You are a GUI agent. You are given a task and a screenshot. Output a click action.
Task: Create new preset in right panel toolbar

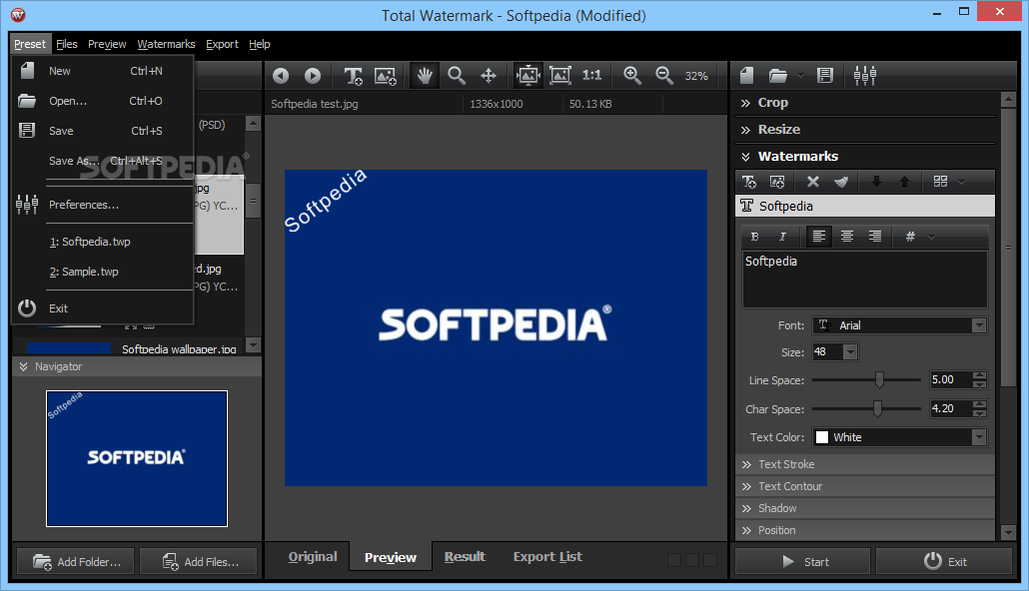click(x=747, y=76)
